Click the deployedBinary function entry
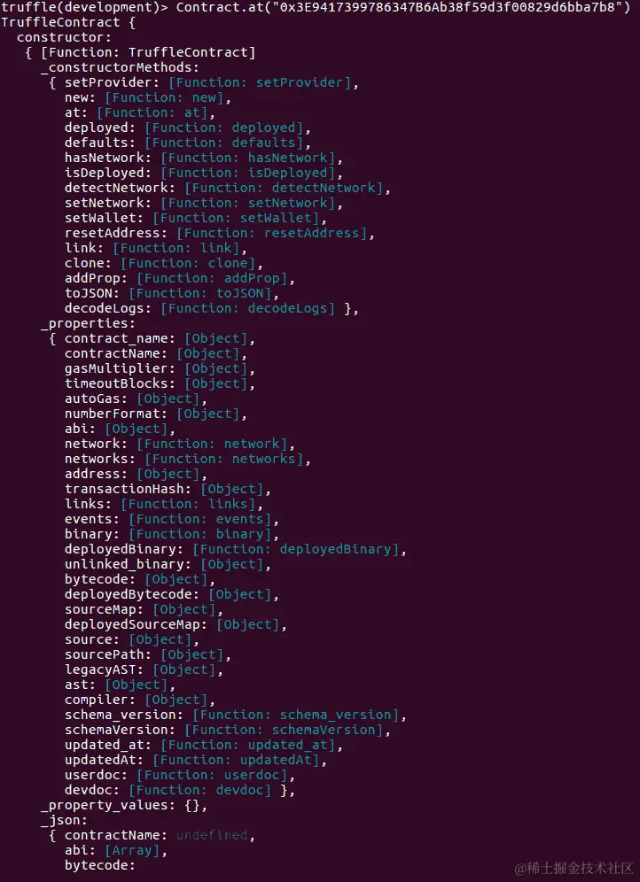Viewport: 640px width, 882px height. pos(235,549)
